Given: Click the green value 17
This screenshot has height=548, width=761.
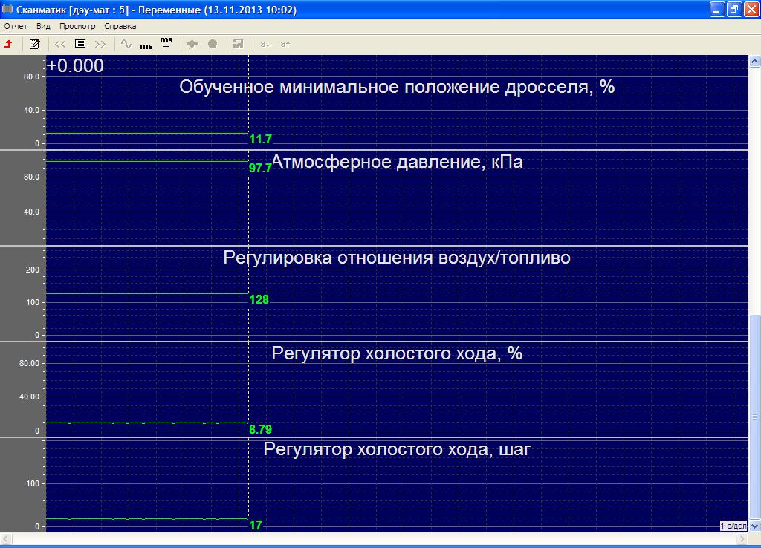Looking at the screenshot, I should click(256, 525).
